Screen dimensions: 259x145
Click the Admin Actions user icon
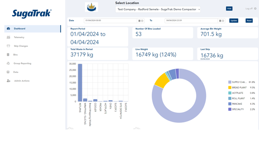(8, 81)
